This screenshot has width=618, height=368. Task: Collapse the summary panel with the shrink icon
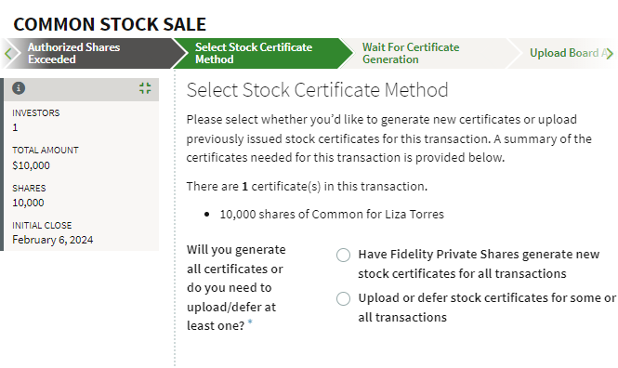click(145, 88)
